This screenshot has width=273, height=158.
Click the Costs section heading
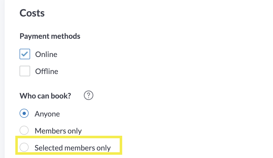pos(32,13)
